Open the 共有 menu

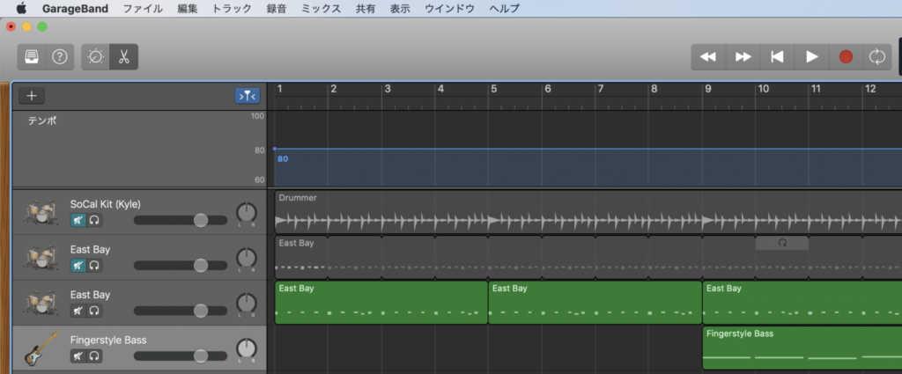click(x=366, y=9)
